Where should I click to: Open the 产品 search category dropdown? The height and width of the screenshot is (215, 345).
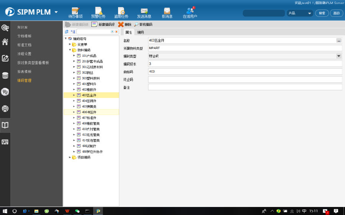coord(310,13)
